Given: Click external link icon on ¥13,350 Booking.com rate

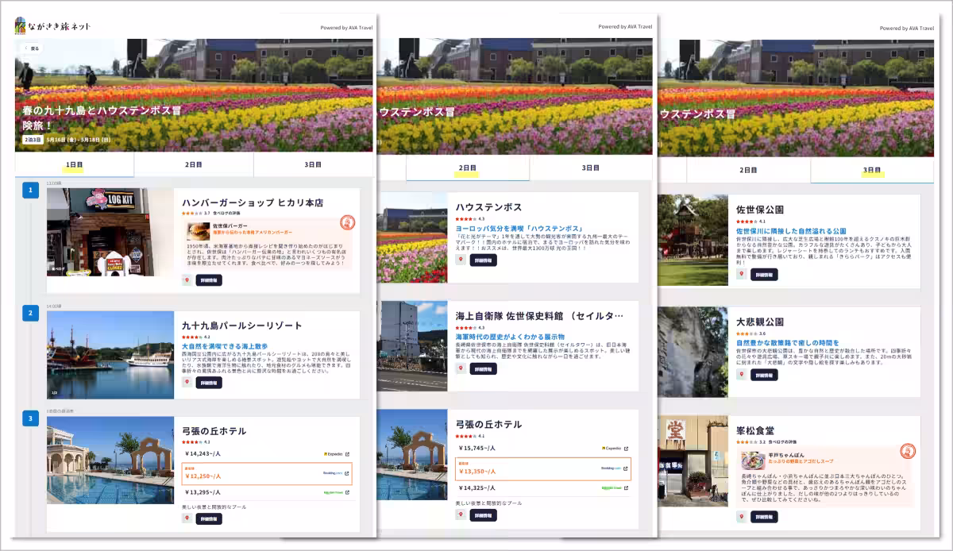Looking at the screenshot, I should tap(625, 468).
